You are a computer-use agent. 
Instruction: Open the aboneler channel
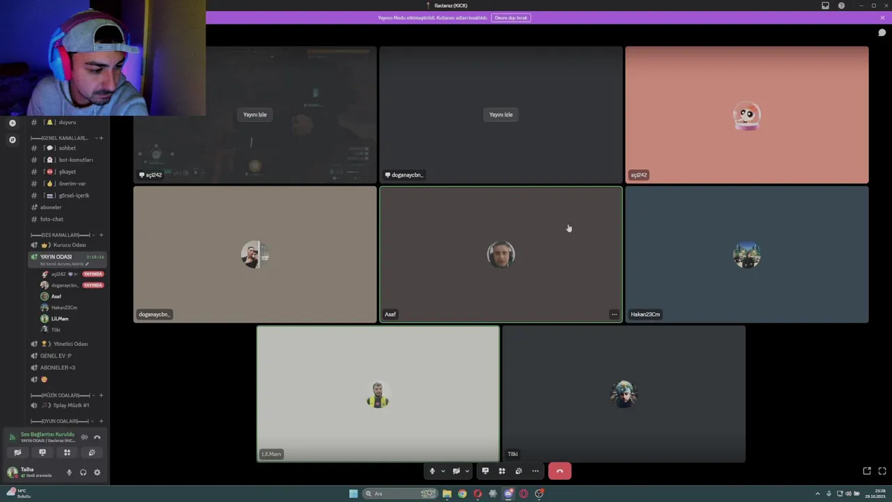68,207
